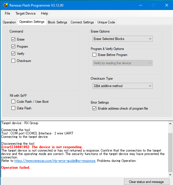Disable the Verify command checkbox
The image size is (173, 185).
13,54
